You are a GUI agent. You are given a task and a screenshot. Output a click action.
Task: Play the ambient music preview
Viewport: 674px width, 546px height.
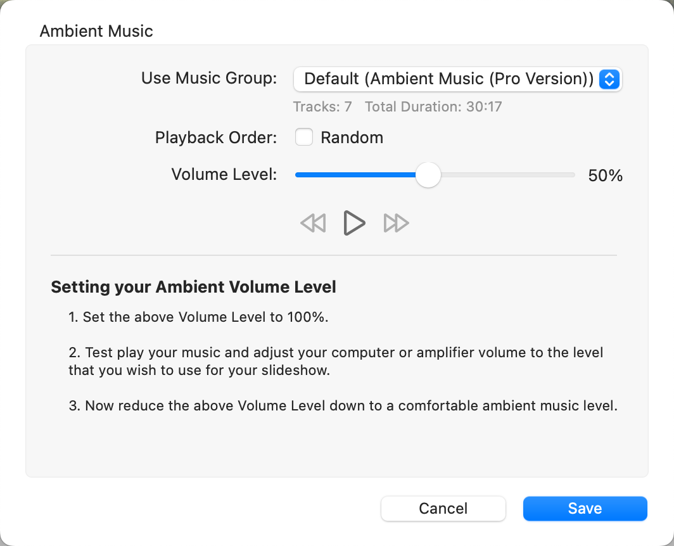tap(354, 223)
